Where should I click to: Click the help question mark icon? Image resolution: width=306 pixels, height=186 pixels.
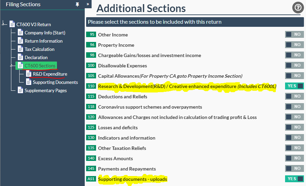[x=297, y=8]
